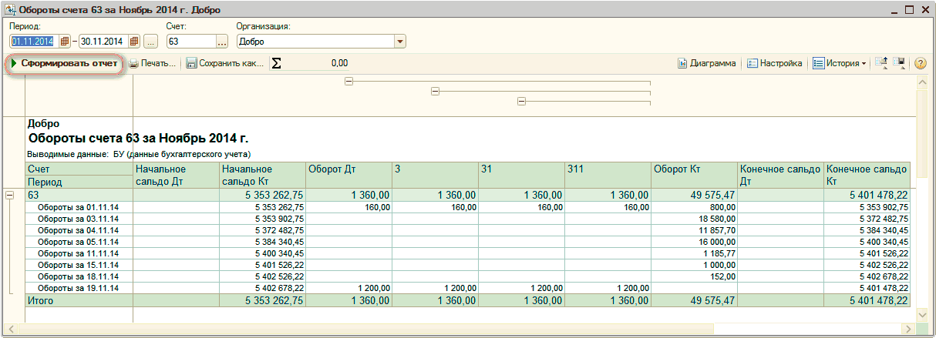This screenshot has height=338, width=936.
Task: Click the Сформировать отчет button
Action: pyautogui.click(x=65, y=63)
